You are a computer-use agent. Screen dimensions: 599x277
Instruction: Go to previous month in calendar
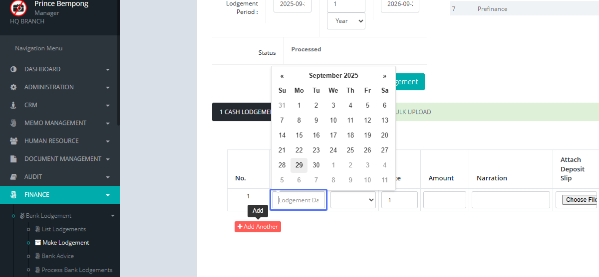(x=282, y=76)
